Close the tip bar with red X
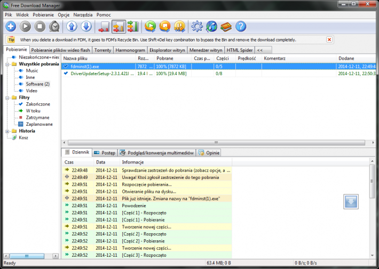The width and height of the screenshot is (379, 269). point(329,39)
